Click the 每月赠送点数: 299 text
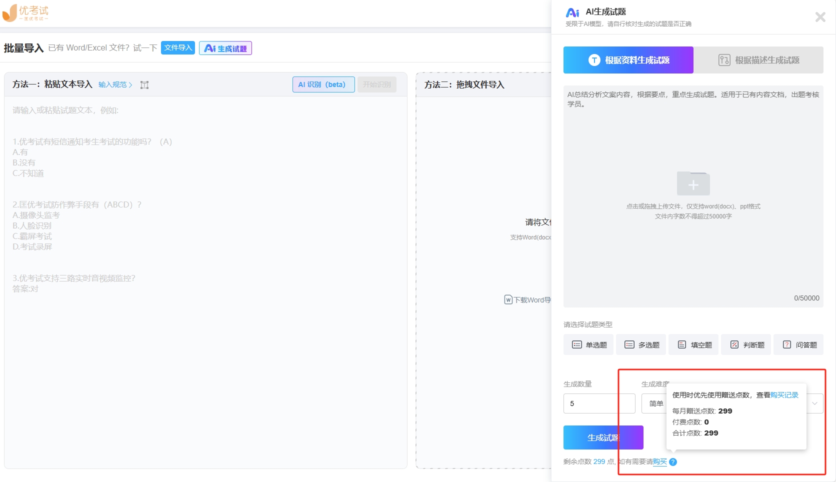The height and width of the screenshot is (482, 836). 702,411
